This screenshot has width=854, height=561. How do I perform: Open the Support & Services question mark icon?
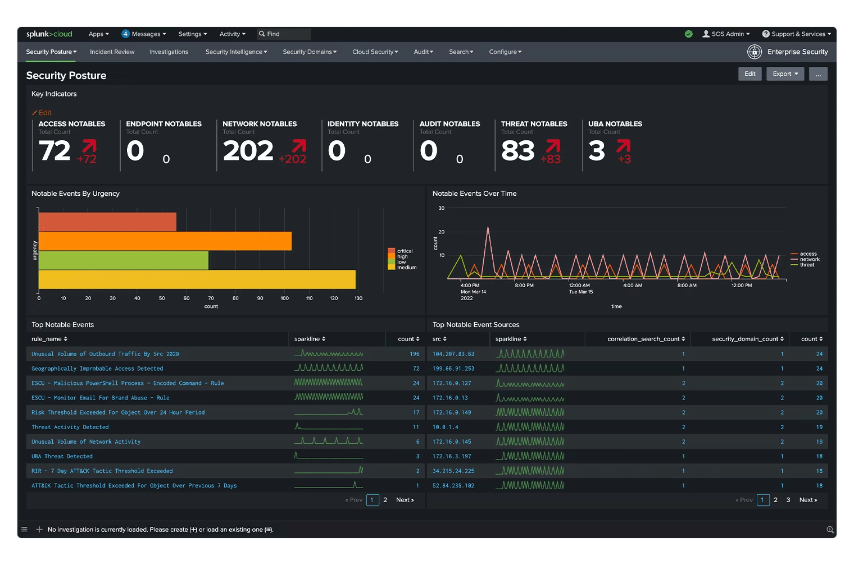point(766,34)
